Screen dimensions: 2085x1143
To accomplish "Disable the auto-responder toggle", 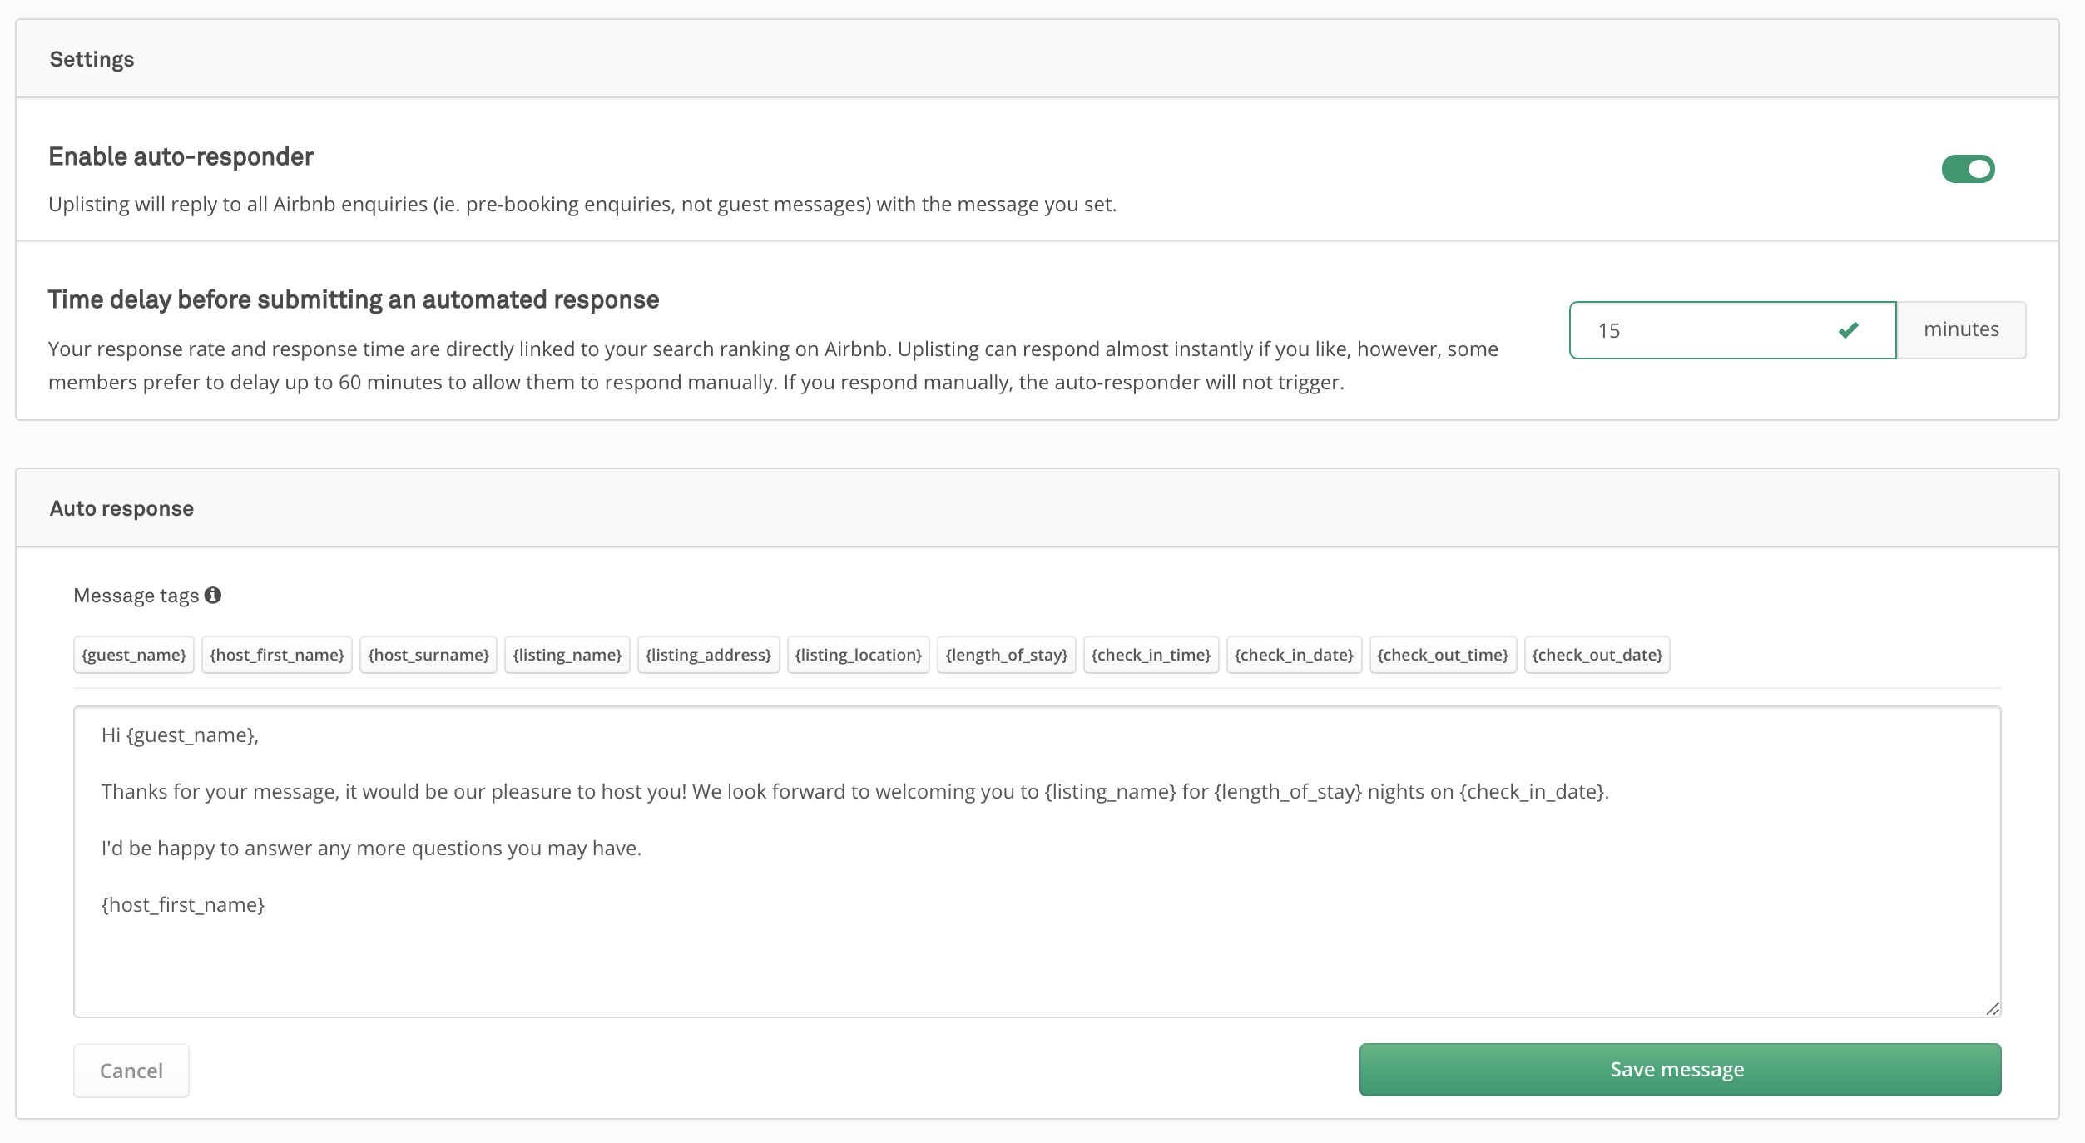I will [x=1968, y=169].
